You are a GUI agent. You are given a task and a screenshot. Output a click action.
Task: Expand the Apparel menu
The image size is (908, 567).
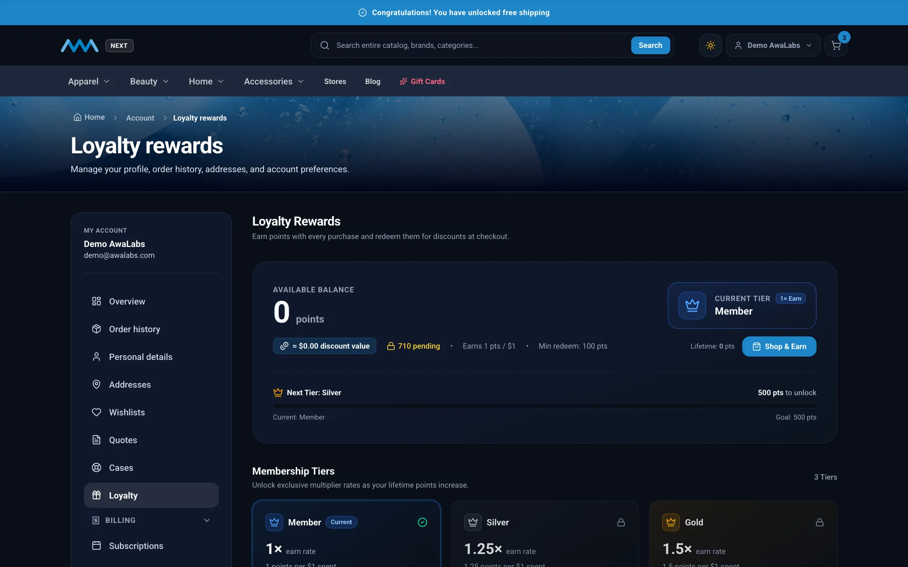click(x=89, y=81)
